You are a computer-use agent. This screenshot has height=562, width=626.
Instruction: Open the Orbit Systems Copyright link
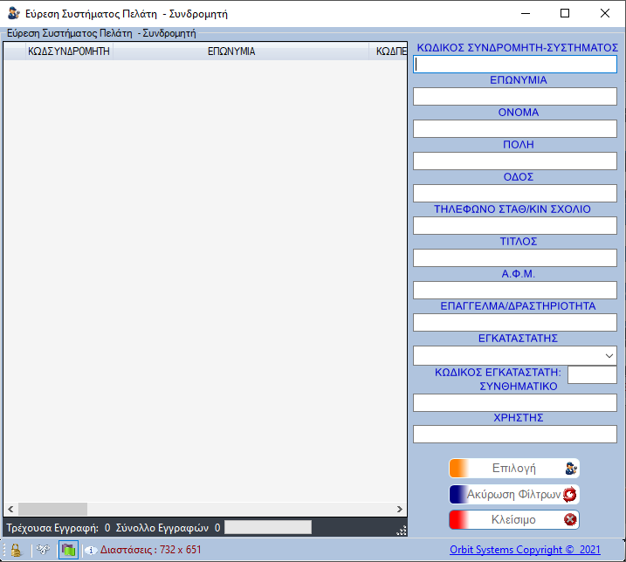[x=525, y=550]
